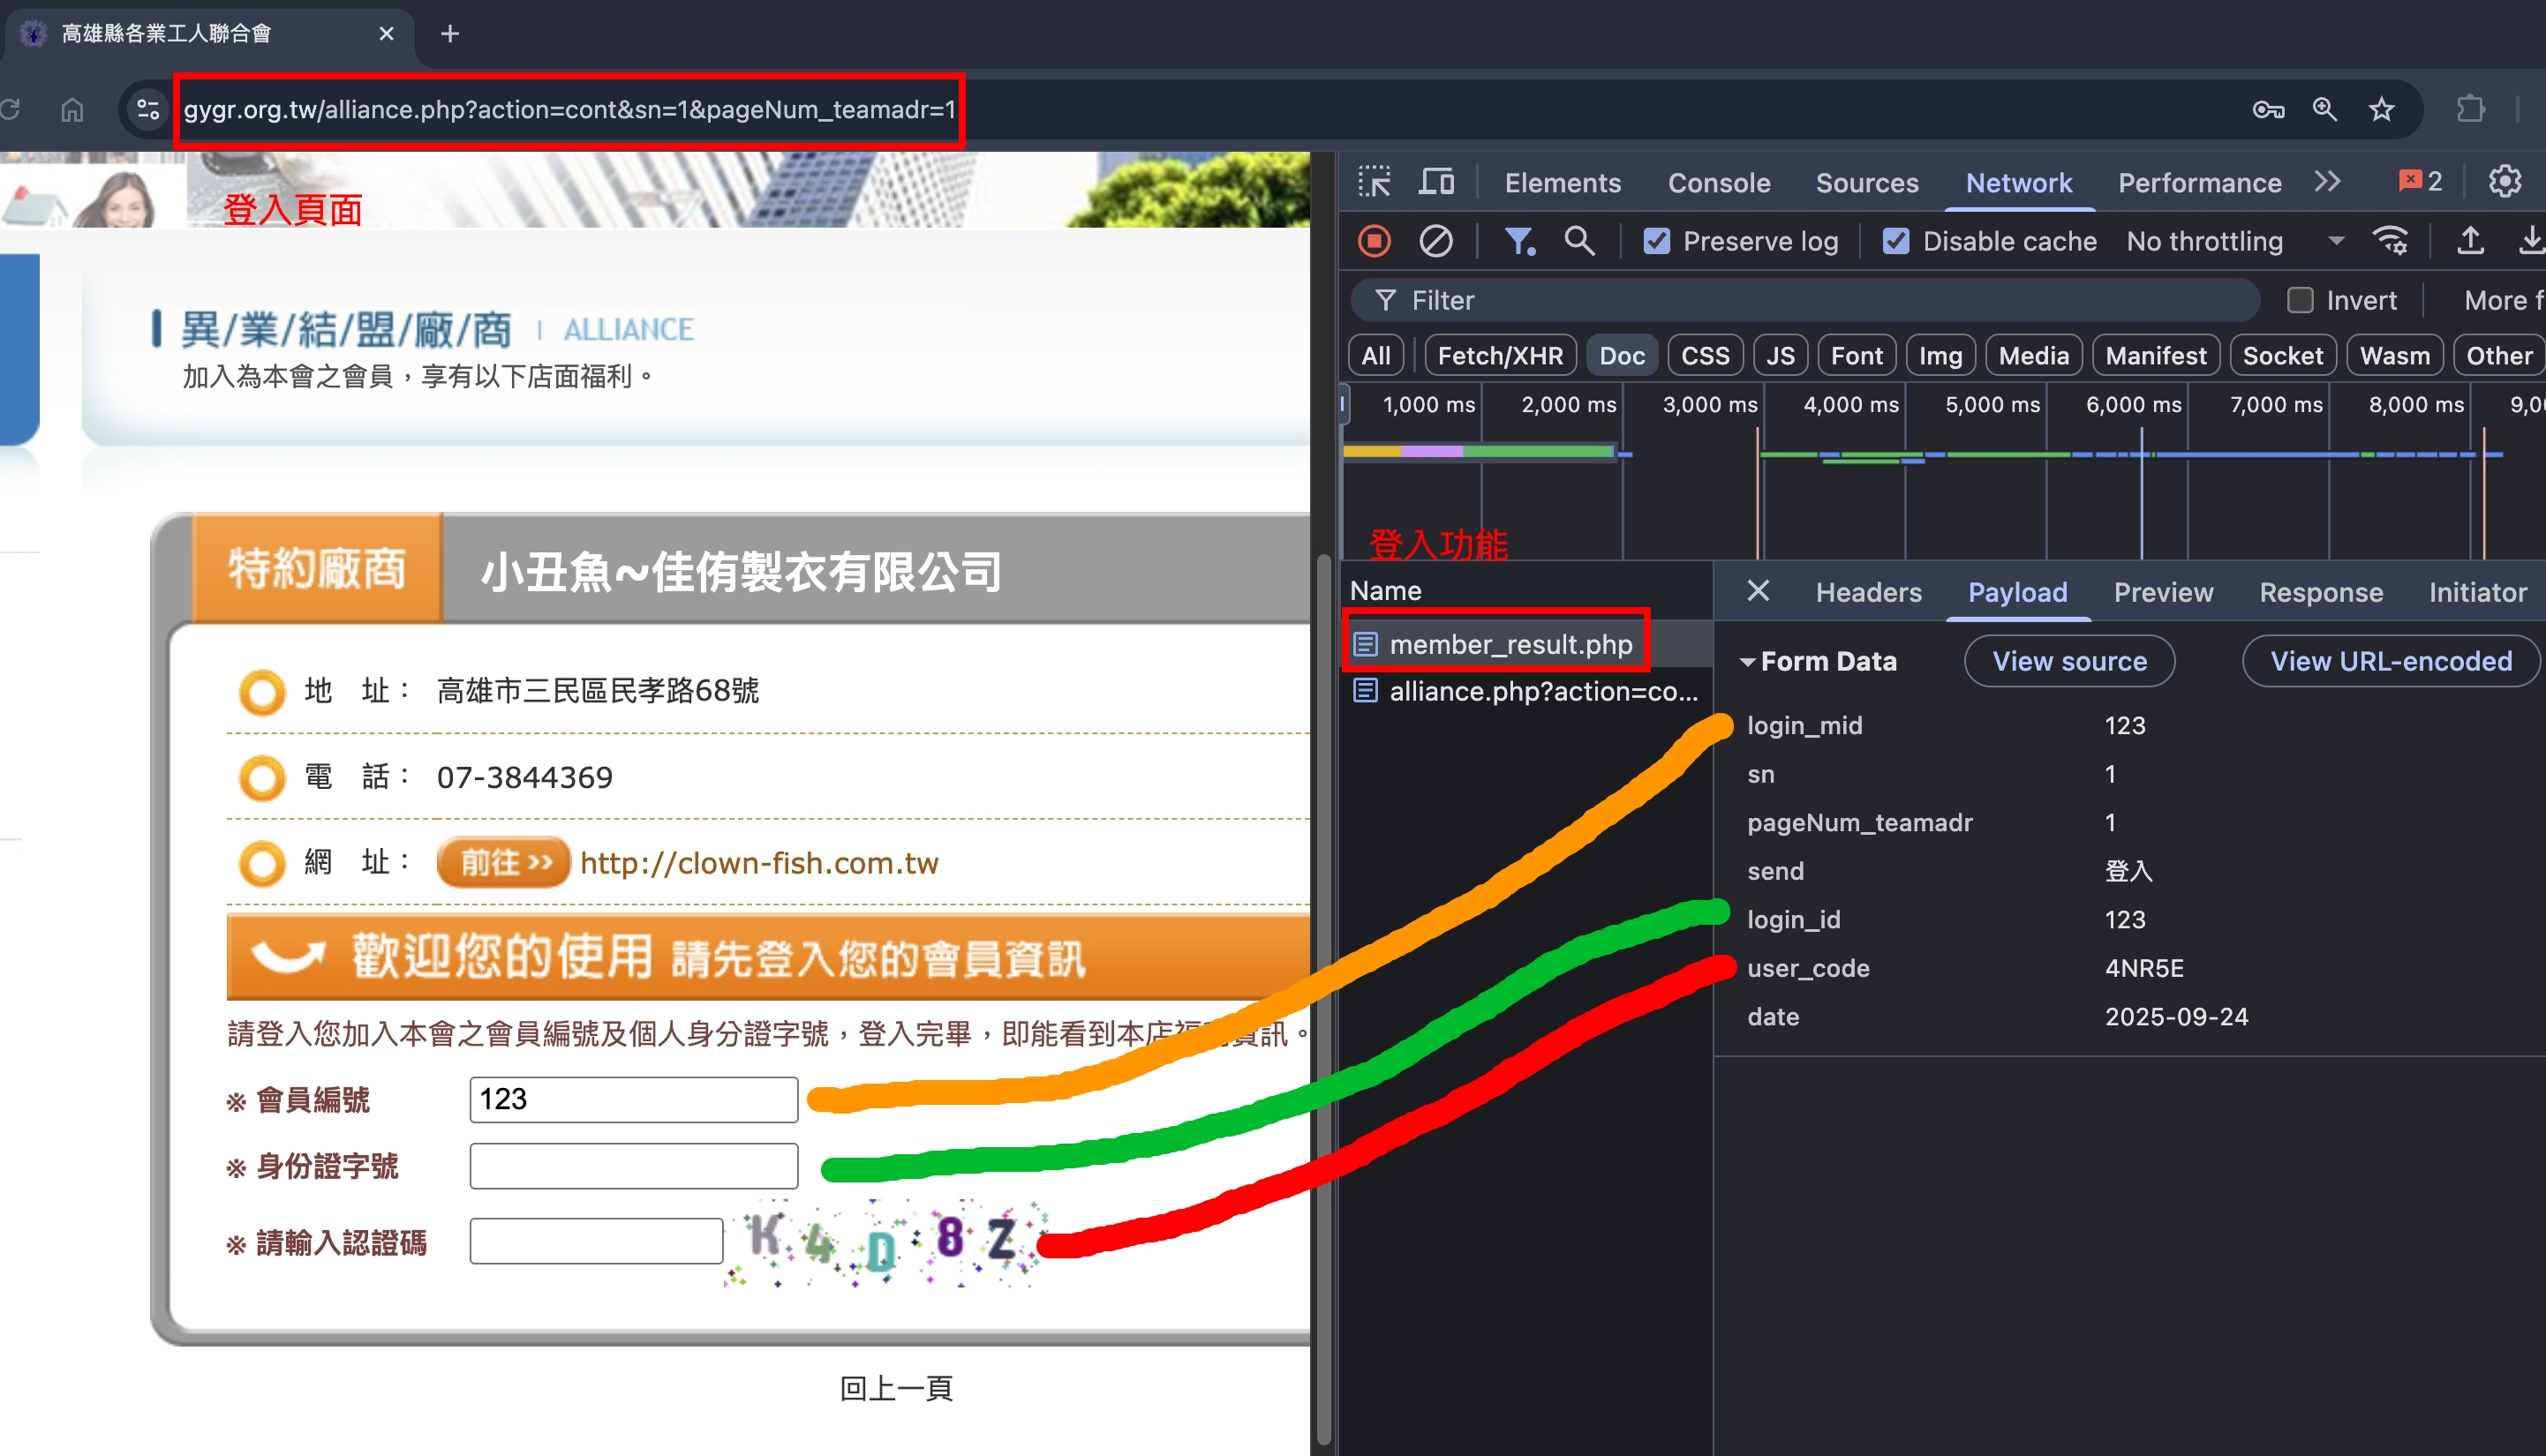Switch to the Elements panel

pos(1563,182)
